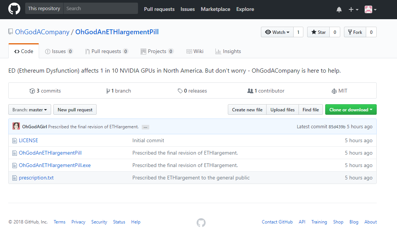Viewport: 397px width, 237px height.
Task: Click the commits history clock icon
Action: (32, 91)
